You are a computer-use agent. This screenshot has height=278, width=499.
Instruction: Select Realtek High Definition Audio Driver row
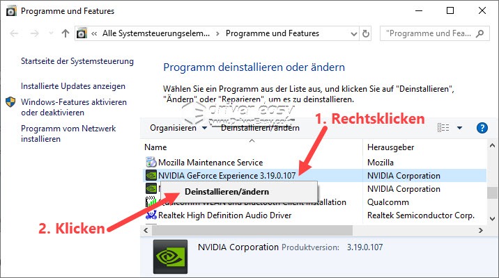(315, 215)
